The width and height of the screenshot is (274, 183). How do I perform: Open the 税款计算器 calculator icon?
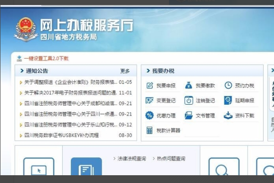point(149,130)
